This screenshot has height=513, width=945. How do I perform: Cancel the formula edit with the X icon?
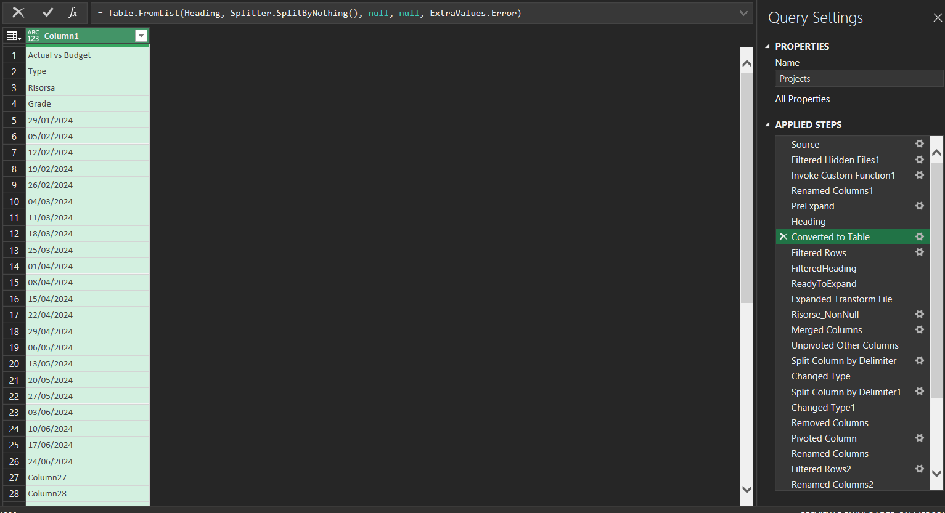tap(18, 12)
